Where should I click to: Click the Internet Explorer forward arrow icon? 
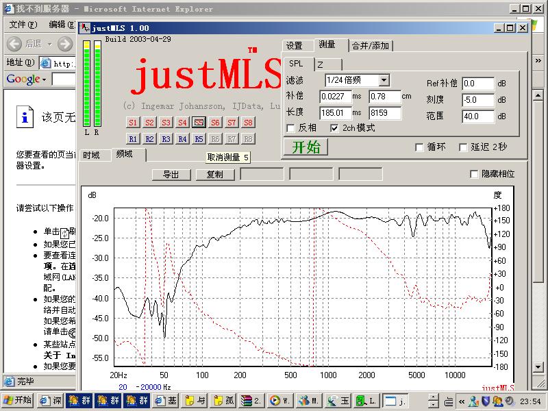coord(65,44)
